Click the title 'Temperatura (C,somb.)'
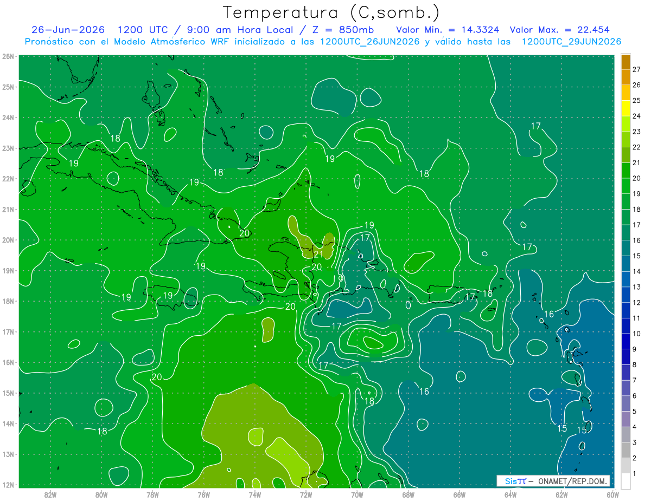651x502 pixels. 331,13
